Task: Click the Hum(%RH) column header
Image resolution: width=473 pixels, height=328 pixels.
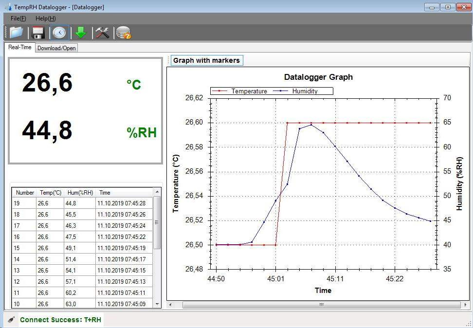Action: point(80,193)
